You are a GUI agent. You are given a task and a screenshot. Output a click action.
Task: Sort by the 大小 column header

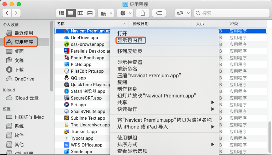pyautogui.click(x=209, y=24)
